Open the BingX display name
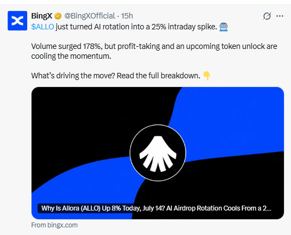 (x=41, y=16)
